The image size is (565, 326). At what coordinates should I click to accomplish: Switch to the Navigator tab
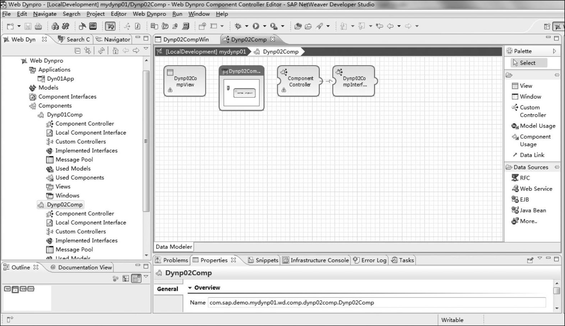(x=113, y=40)
